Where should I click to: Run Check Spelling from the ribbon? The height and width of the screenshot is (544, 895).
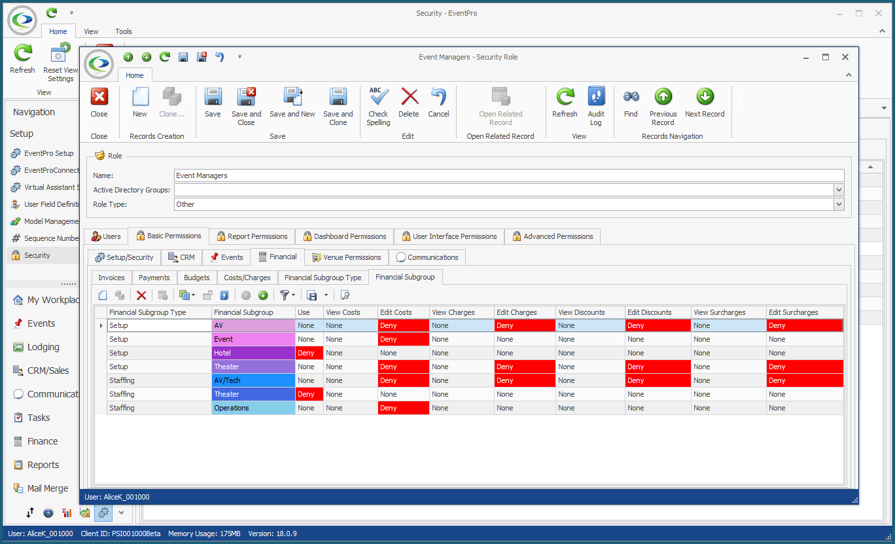(x=378, y=107)
